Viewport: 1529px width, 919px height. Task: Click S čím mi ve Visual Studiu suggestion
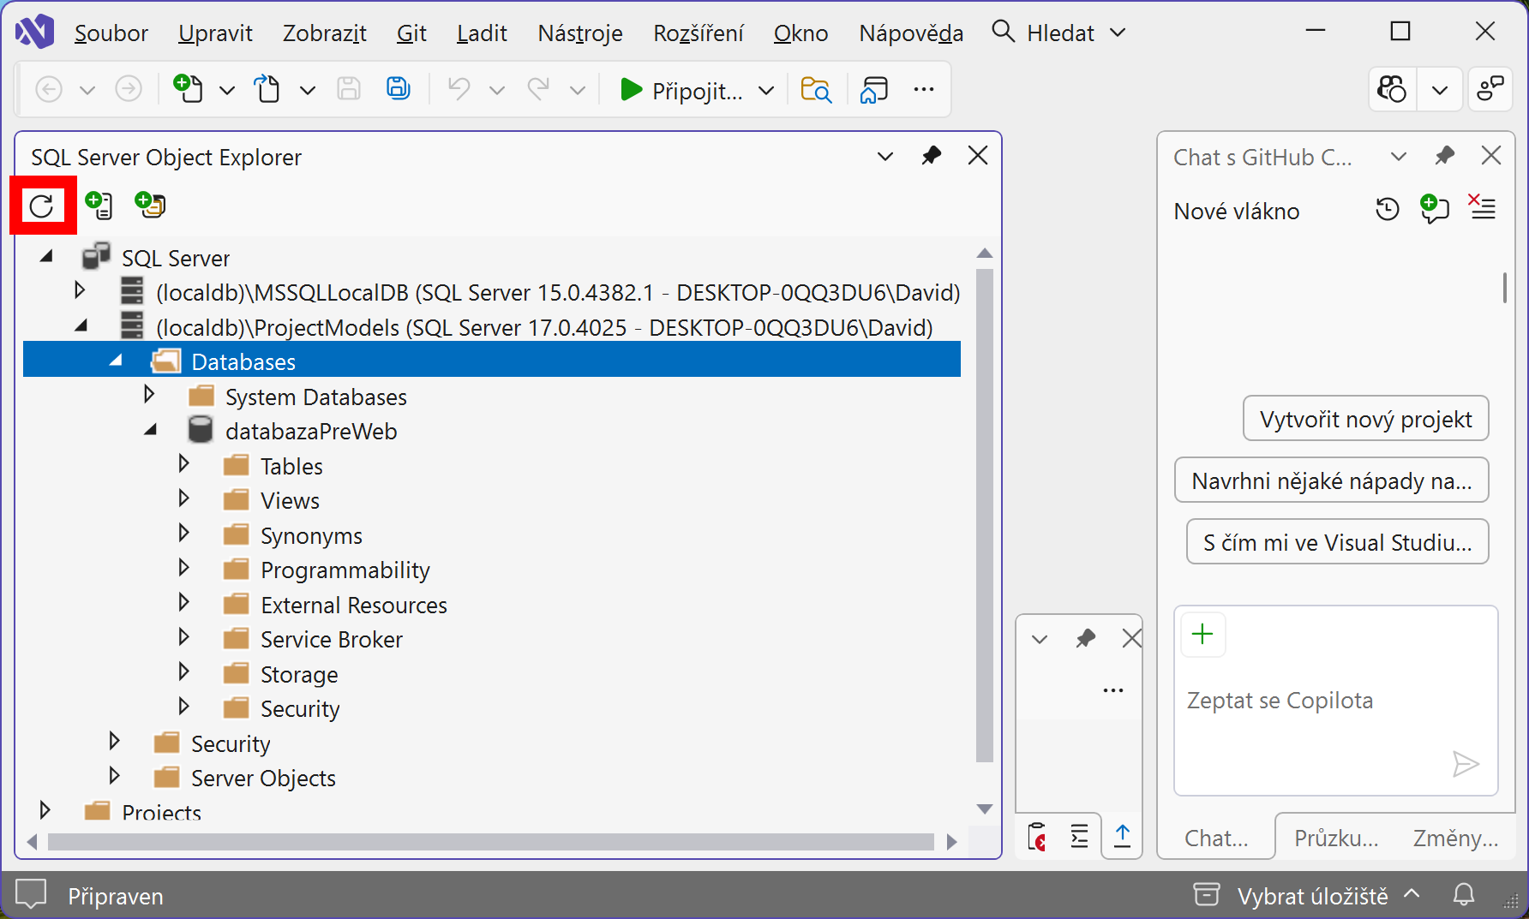[1337, 542]
